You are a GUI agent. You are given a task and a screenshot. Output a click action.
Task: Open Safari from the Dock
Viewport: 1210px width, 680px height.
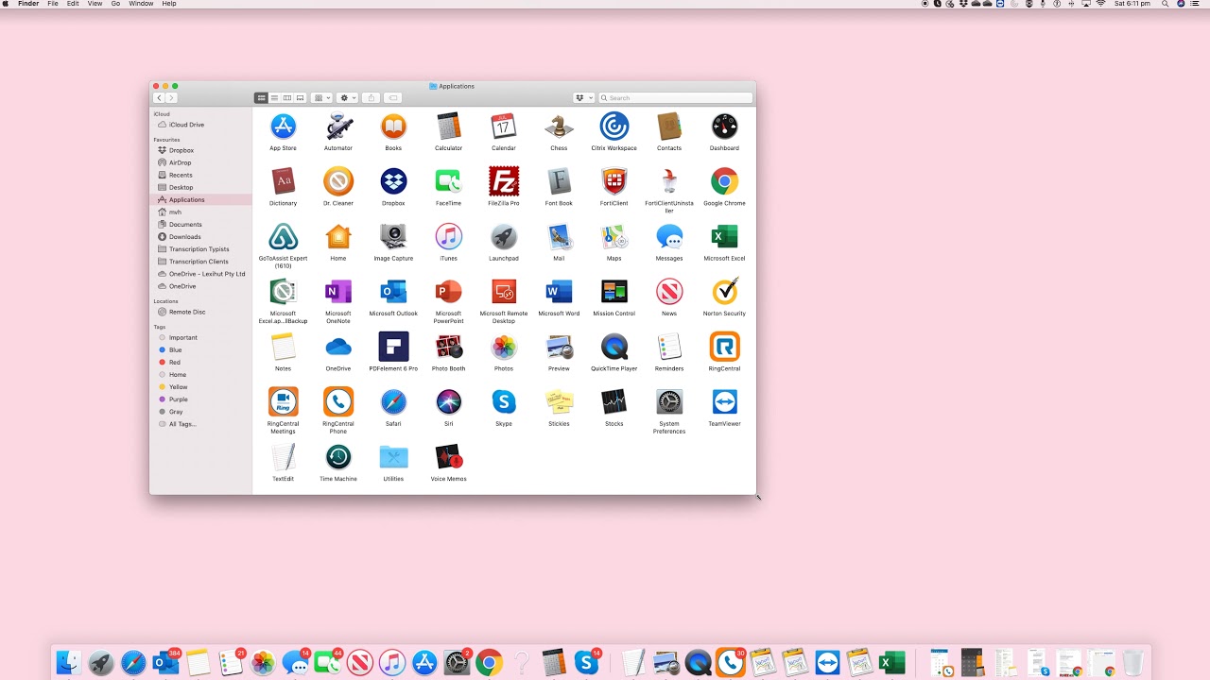click(132, 663)
